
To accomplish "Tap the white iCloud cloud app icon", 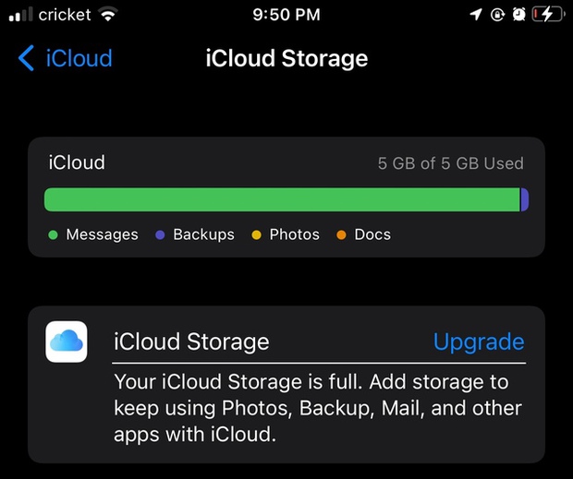I will [x=67, y=341].
